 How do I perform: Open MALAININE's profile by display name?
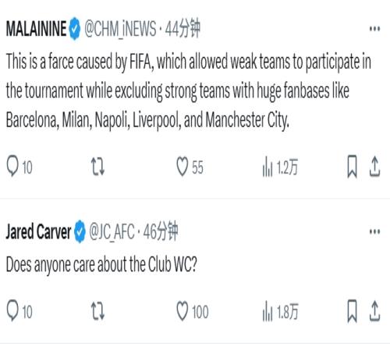[37, 29]
